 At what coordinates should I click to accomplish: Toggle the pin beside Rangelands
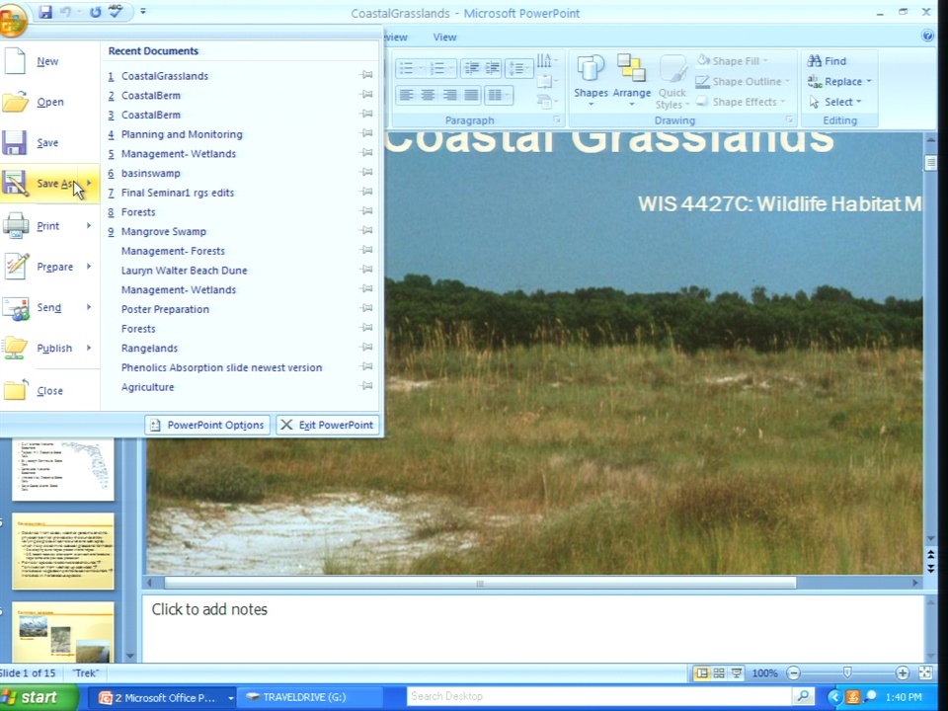click(366, 347)
